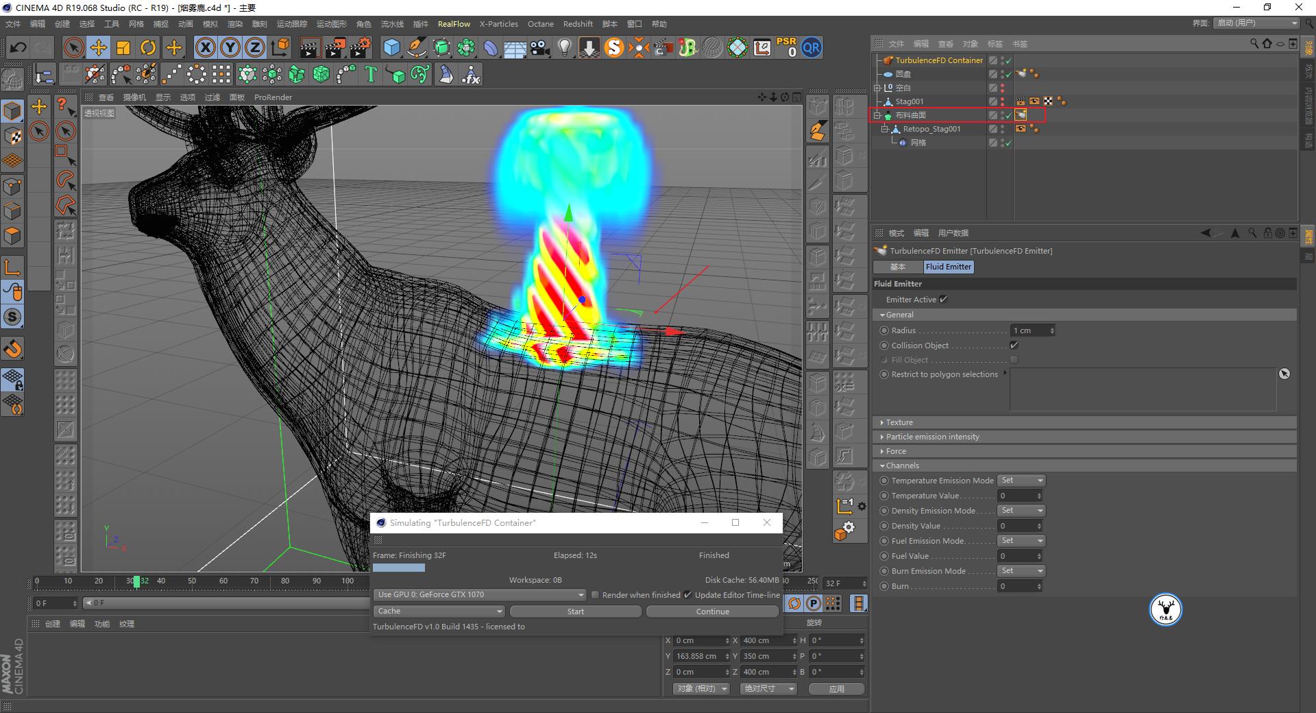
Task: Click the TurbulenceFD emitter tag on 布料曲面
Action: pos(1021,114)
